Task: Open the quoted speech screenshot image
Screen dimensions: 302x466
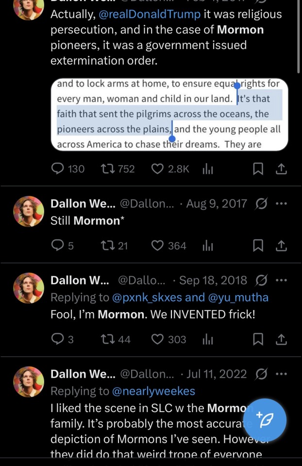Action: click(169, 115)
